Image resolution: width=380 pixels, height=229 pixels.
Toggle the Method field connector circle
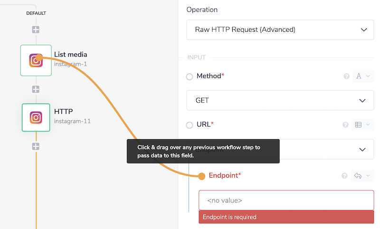tap(190, 76)
